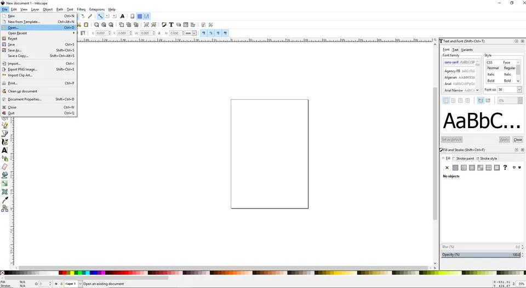This screenshot has height=288, width=526.
Task: Open Align and Distribute toolbar icon
Action: pyautogui.click(x=193, y=25)
